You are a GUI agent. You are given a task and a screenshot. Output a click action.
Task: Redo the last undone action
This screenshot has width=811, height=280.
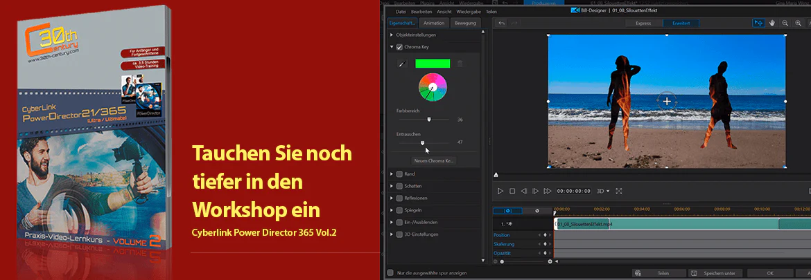[514, 24]
